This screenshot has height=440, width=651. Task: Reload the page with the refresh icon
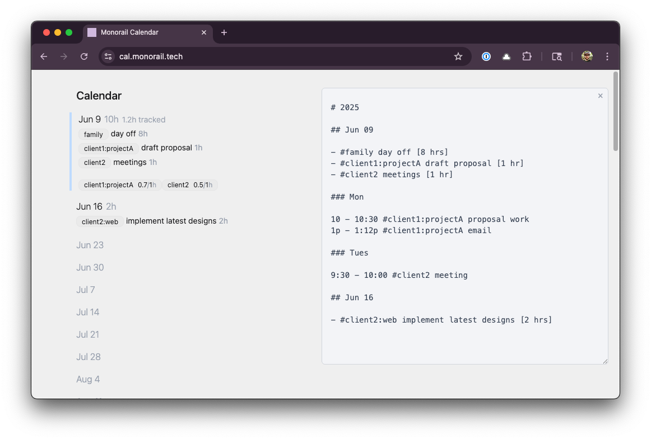(84, 56)
